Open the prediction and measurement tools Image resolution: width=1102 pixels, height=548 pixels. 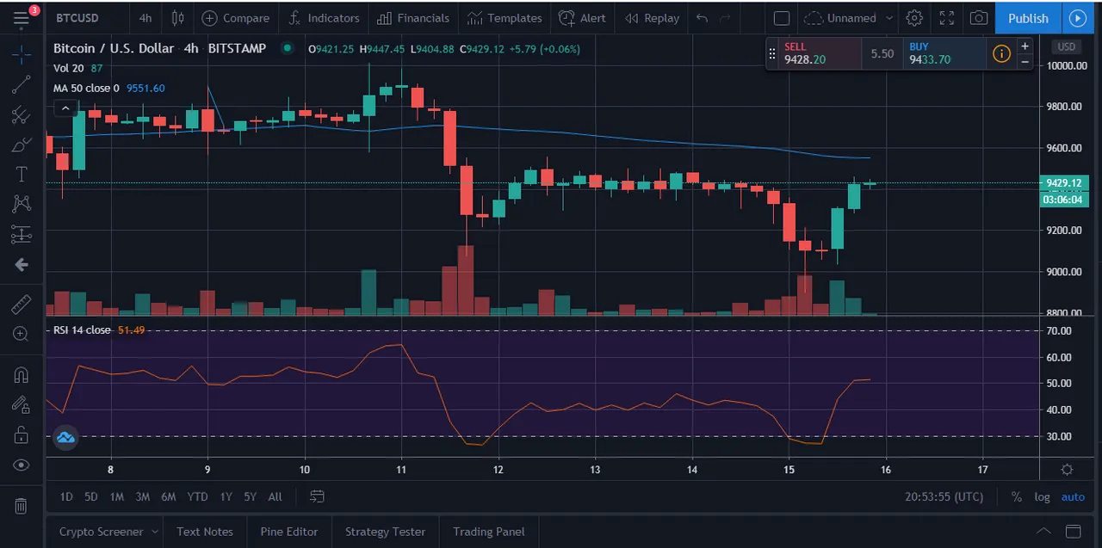tap(22, 234)
